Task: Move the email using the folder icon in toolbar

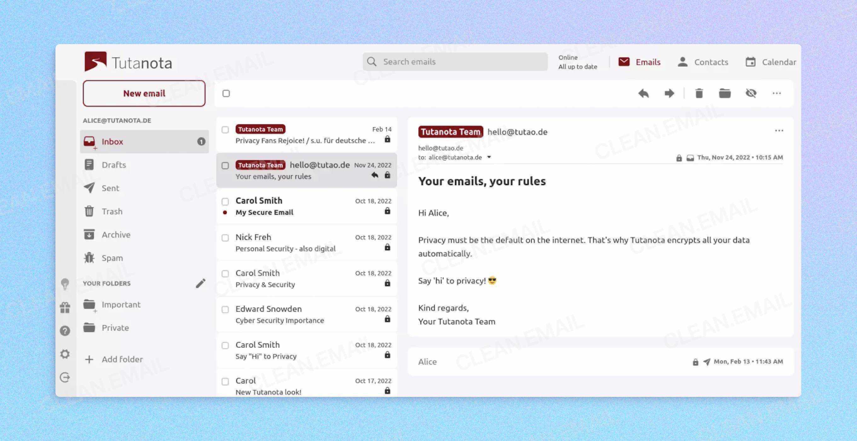Action: 725,94
